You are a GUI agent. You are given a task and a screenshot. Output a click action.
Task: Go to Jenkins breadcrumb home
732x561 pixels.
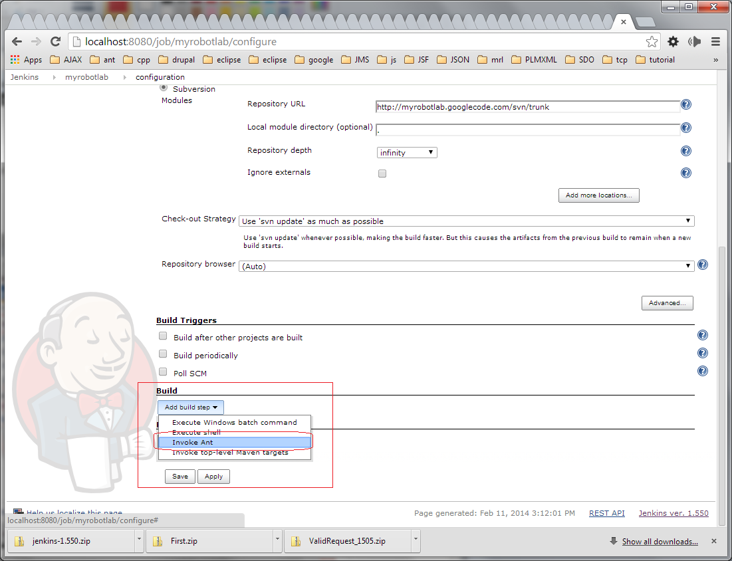(x=25, y=77)
